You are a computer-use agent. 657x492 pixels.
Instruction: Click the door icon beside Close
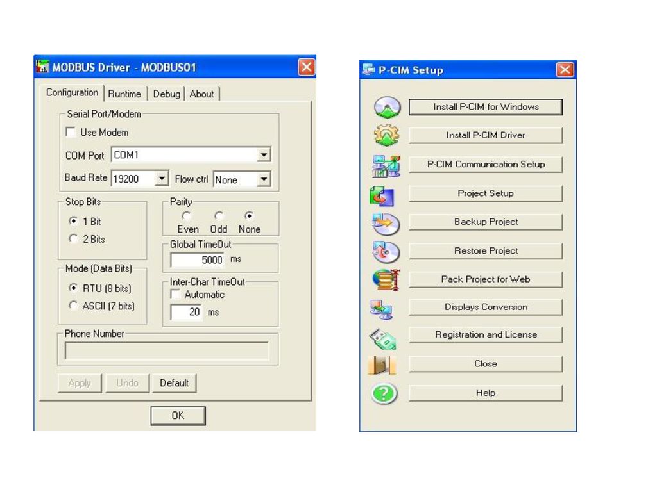382,365
